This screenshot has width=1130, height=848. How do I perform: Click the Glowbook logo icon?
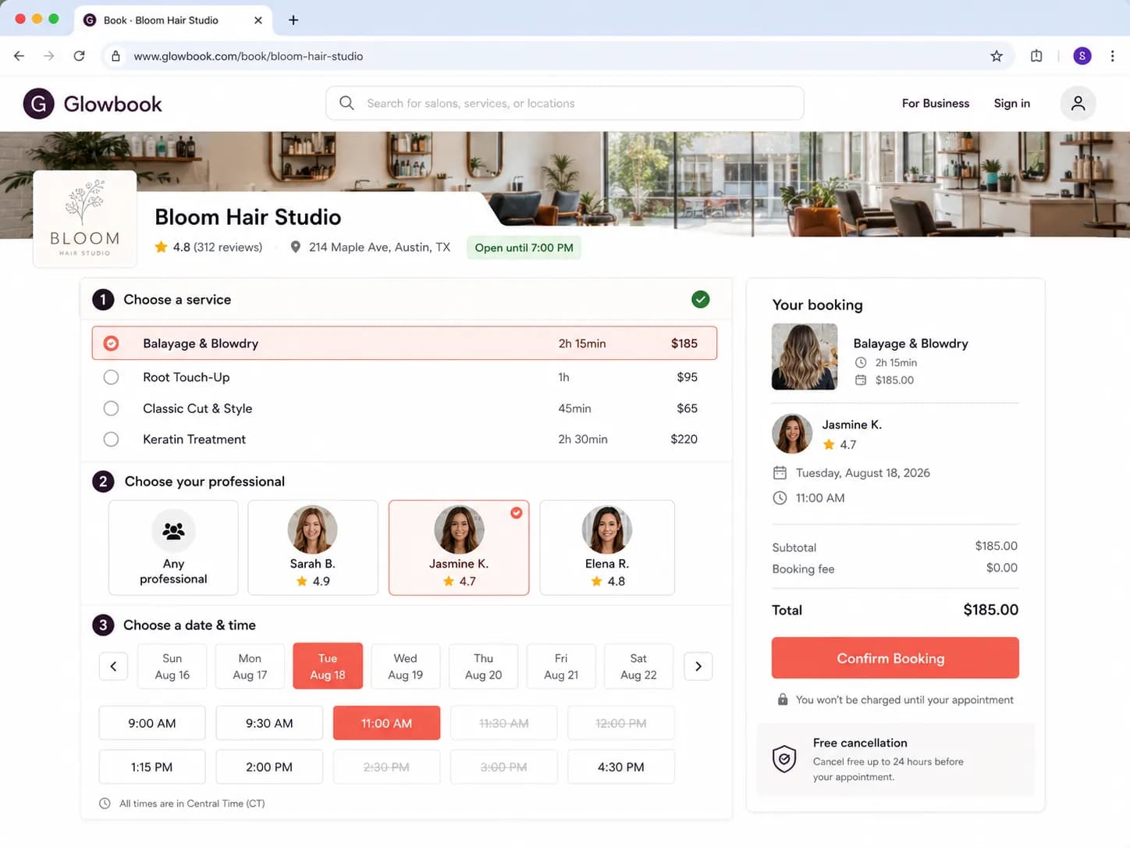click(38, 103)
